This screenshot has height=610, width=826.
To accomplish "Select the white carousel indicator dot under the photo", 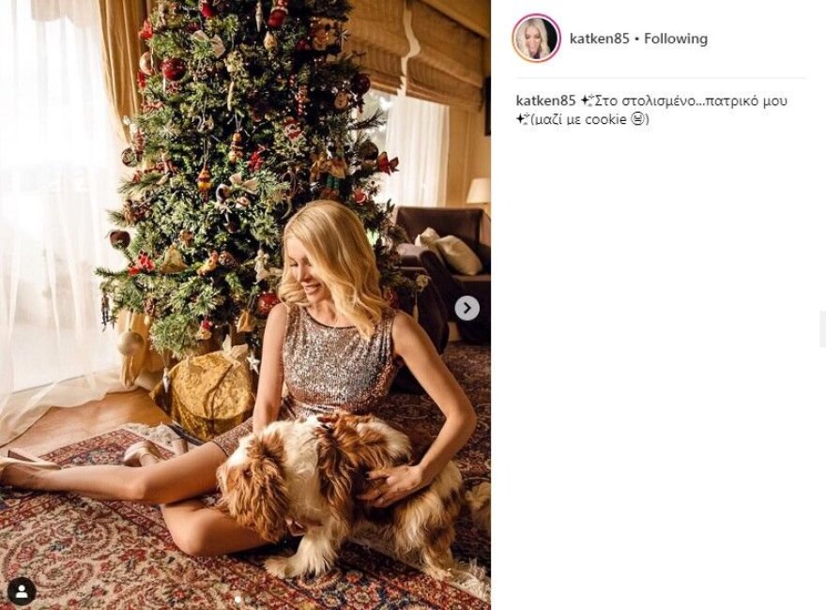I will coord(237,599).
